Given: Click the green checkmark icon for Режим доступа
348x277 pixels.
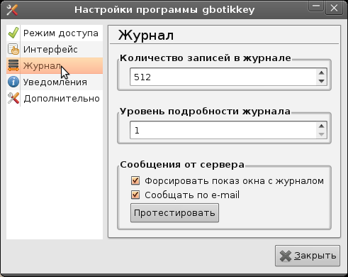Looking at the screenshot, I should pyautogui.click(x=13, y=33).
